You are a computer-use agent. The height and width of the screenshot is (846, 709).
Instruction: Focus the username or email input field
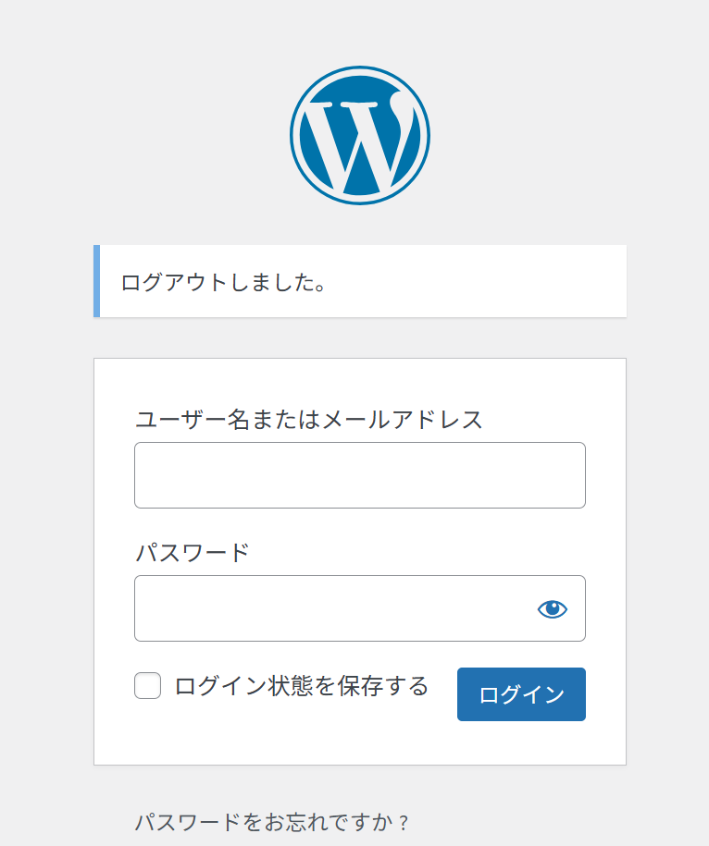coord(360,475)
